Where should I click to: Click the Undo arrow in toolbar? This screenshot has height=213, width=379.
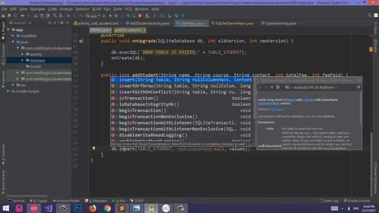point(23,16)
